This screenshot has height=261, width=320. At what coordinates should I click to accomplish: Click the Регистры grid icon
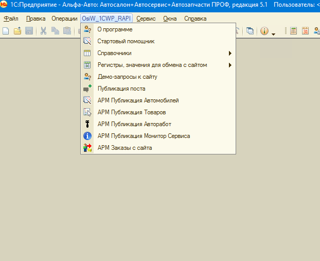point(87,65)
